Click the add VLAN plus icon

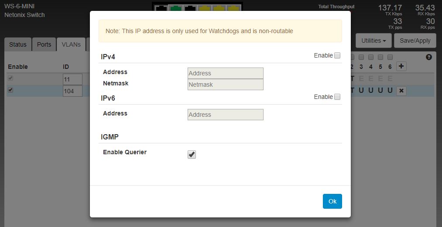pyautogui.click(x=401, y=66)
